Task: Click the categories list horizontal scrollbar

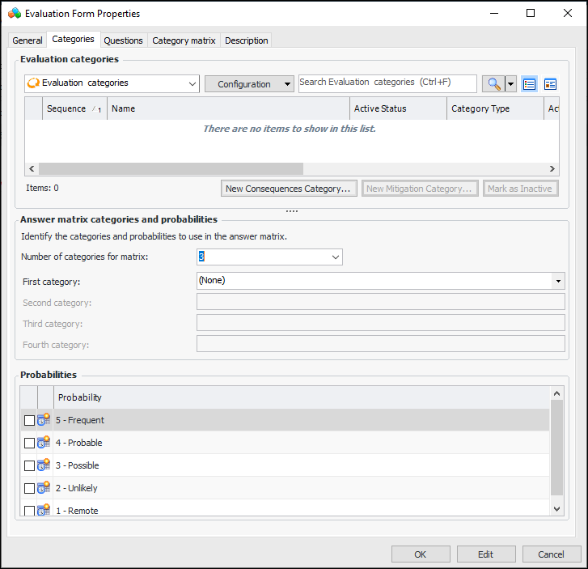Action: pos(171,168)
